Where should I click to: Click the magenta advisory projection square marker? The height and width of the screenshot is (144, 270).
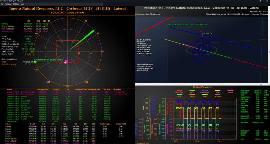pyautogui.click(x=66, y=61)
